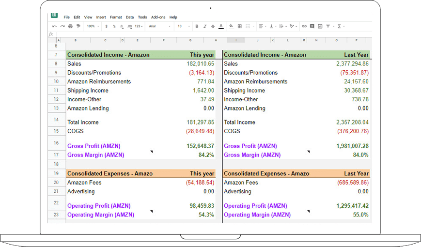The height and width of the screenshot is (247, 421).
Task: Open the fill color picker
Action: pos(231,26)
